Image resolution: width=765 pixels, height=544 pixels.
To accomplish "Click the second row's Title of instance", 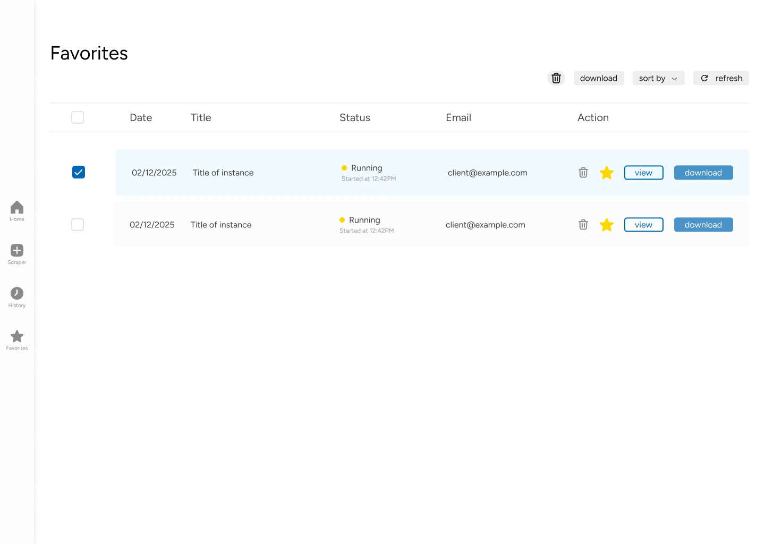I will pyautogui.click(x=221, y=225).
